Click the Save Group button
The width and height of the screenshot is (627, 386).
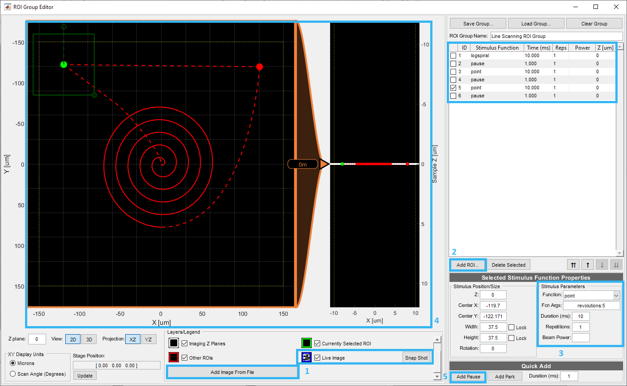click(x=478, y=24)
